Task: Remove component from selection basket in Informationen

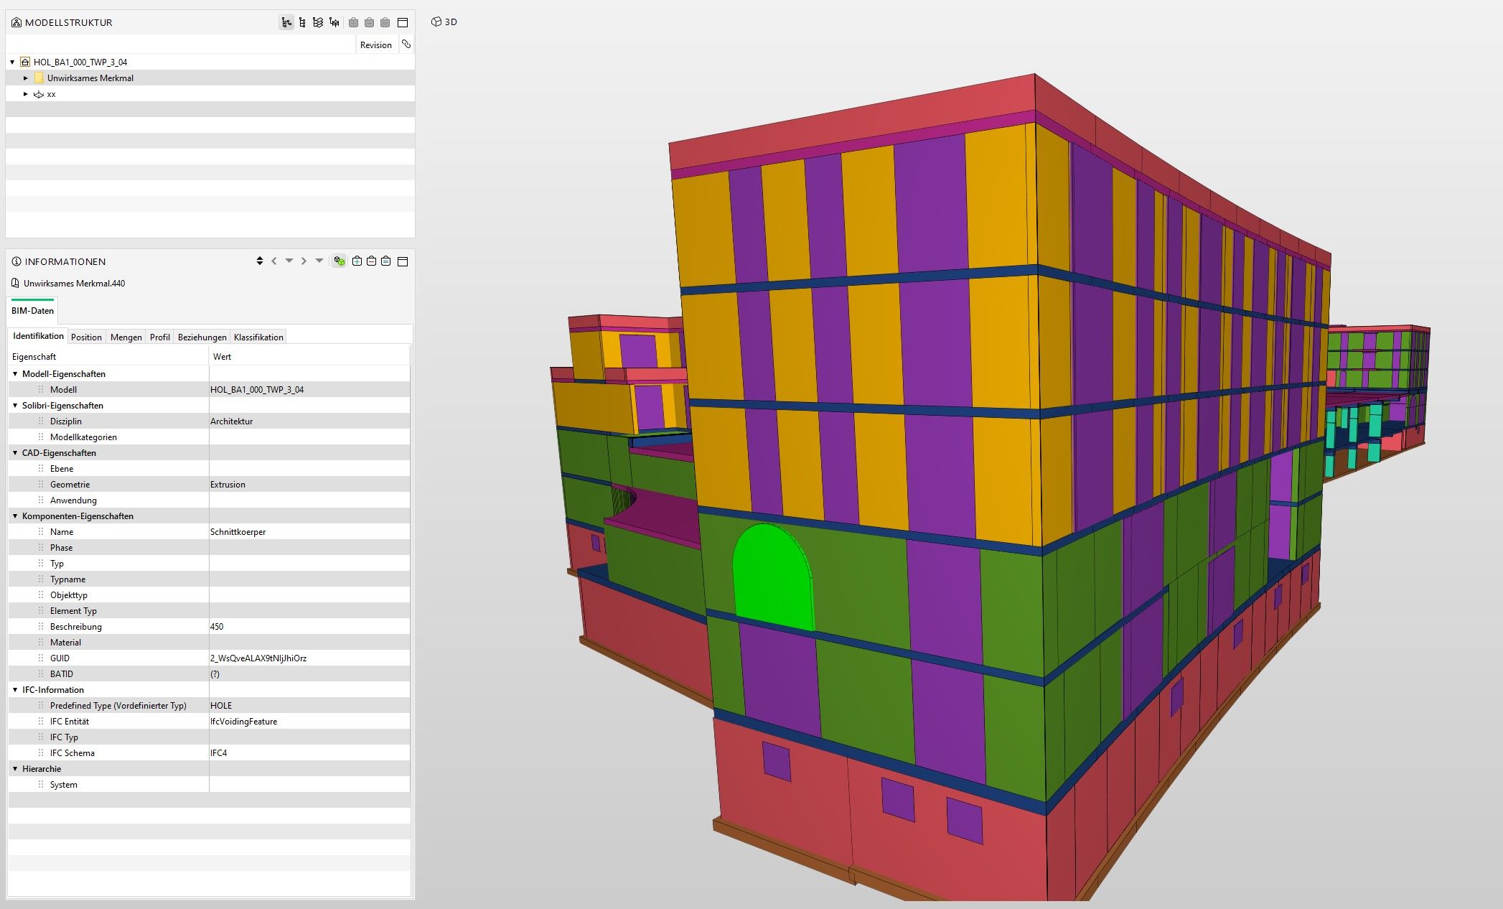Action: pos(371,261)
